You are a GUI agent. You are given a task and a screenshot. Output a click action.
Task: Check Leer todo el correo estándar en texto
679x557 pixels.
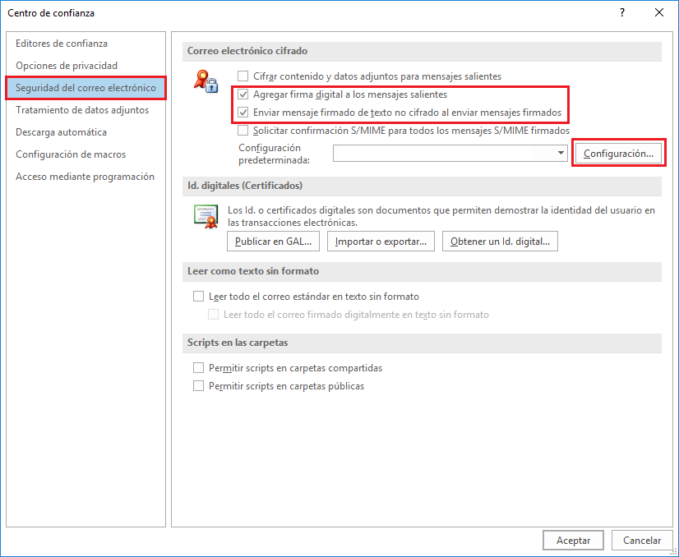[x=198, y=297]
